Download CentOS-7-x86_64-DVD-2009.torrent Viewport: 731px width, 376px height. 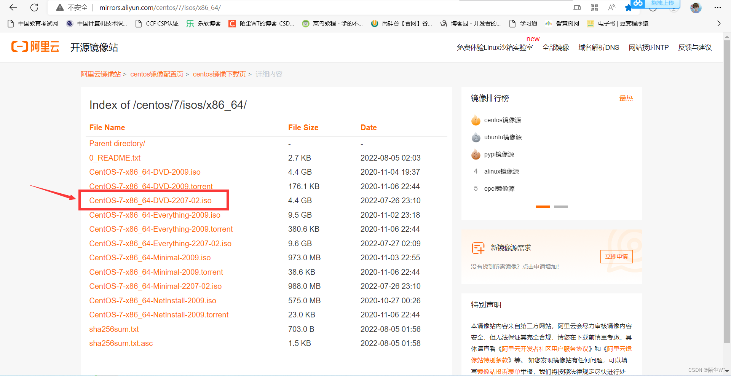pyautogui.click(x=151, y=186)
